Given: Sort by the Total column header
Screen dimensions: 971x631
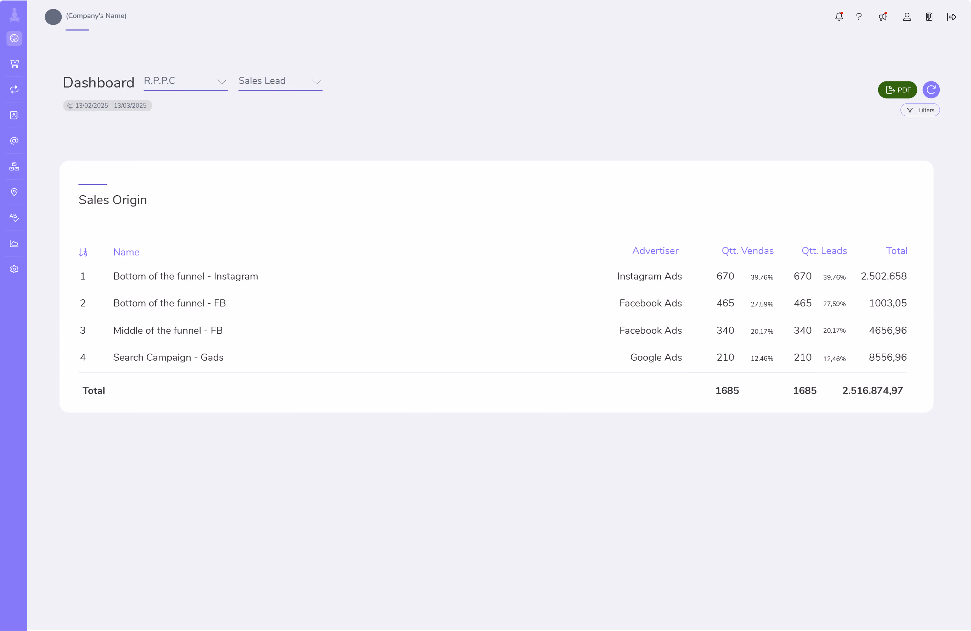Looking at the screenshot, I should 896,251.
